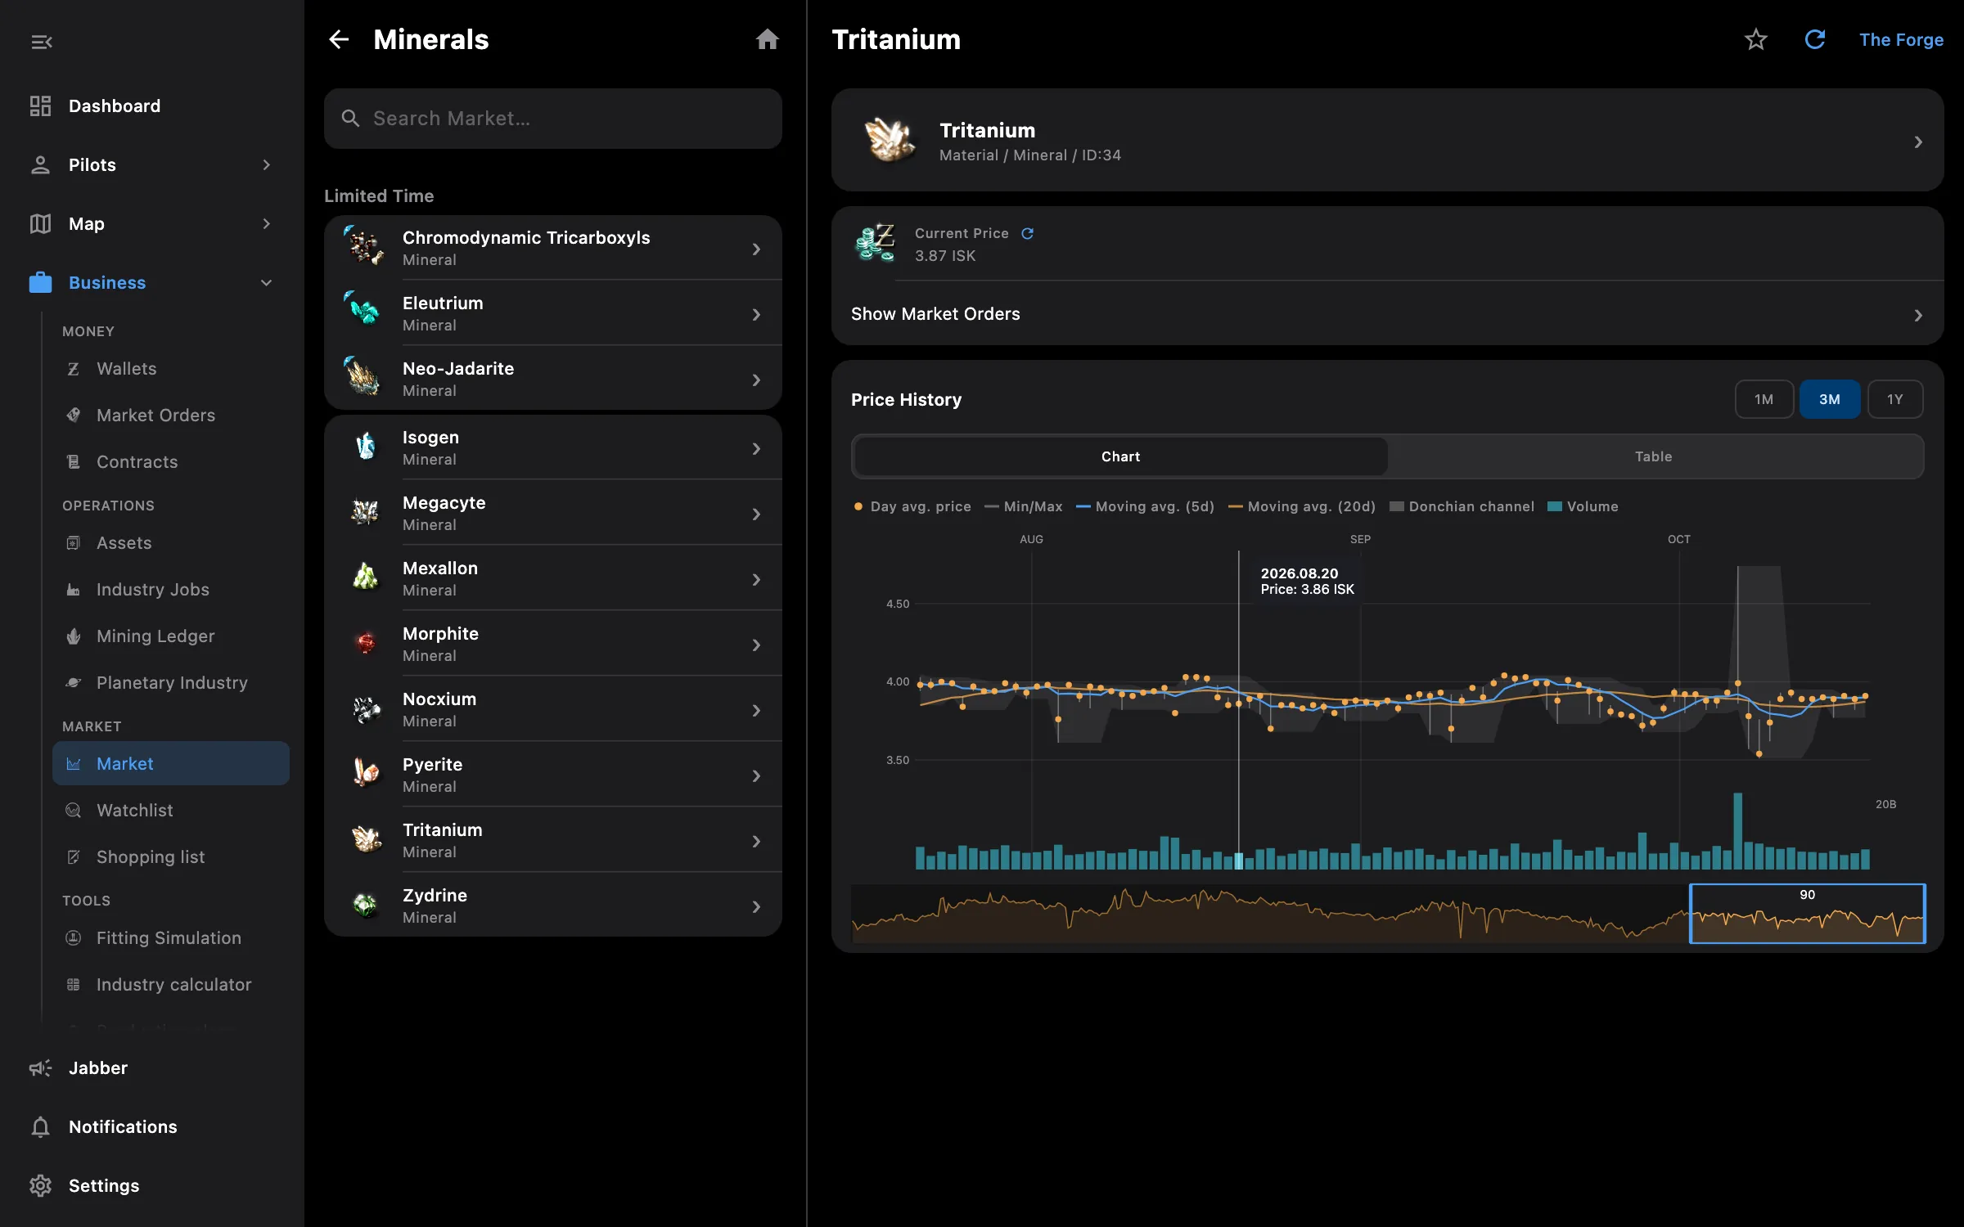Refresh Tritanium data with header reload icon

click(x=1815, y=39)
